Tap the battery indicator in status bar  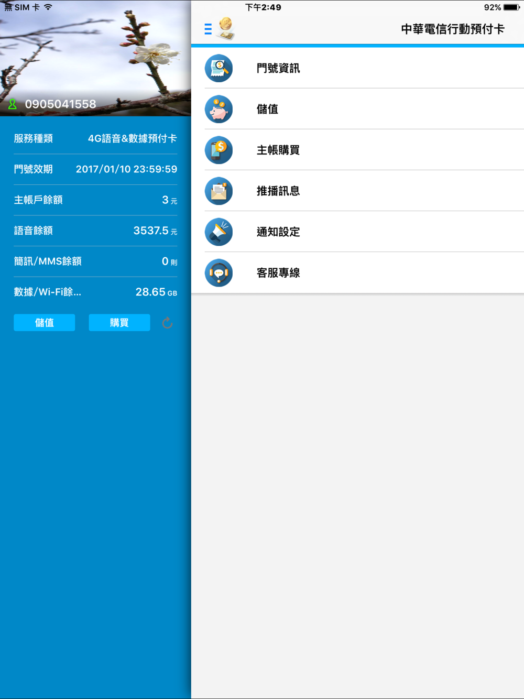(512, 7)
